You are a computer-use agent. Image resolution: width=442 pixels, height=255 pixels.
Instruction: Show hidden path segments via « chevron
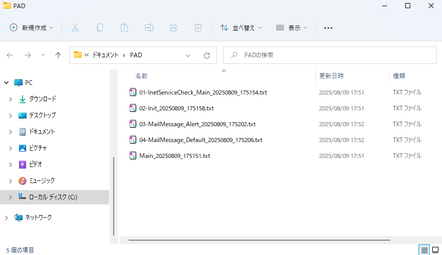pyautogui.click(x=87, y=55)
